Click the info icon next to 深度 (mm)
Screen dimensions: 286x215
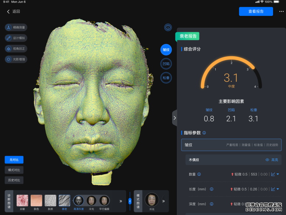click(212, 204)
